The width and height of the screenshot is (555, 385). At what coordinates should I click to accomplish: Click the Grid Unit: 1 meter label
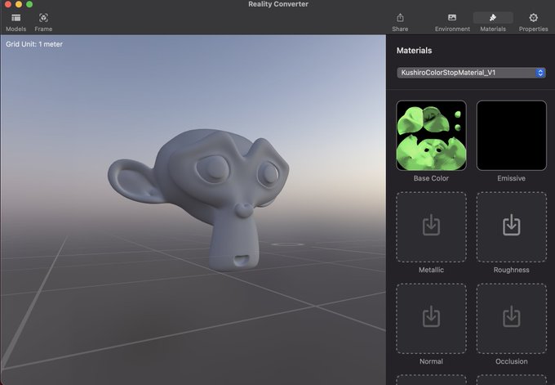point(34,44)
